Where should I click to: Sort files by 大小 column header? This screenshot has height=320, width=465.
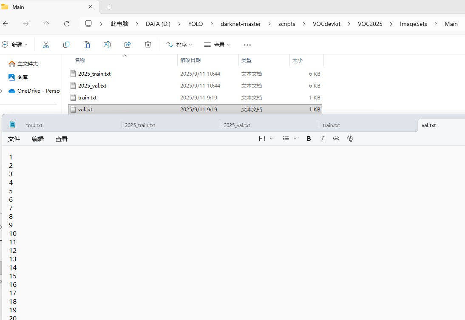pos(298,60)
